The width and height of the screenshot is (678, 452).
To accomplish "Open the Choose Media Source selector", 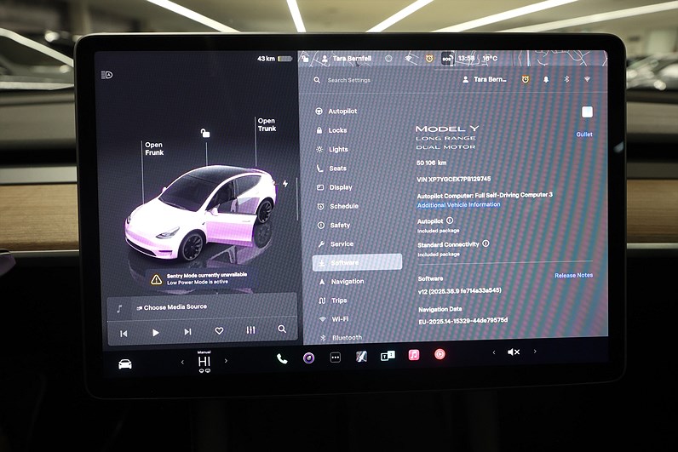I will coord(175,307).
